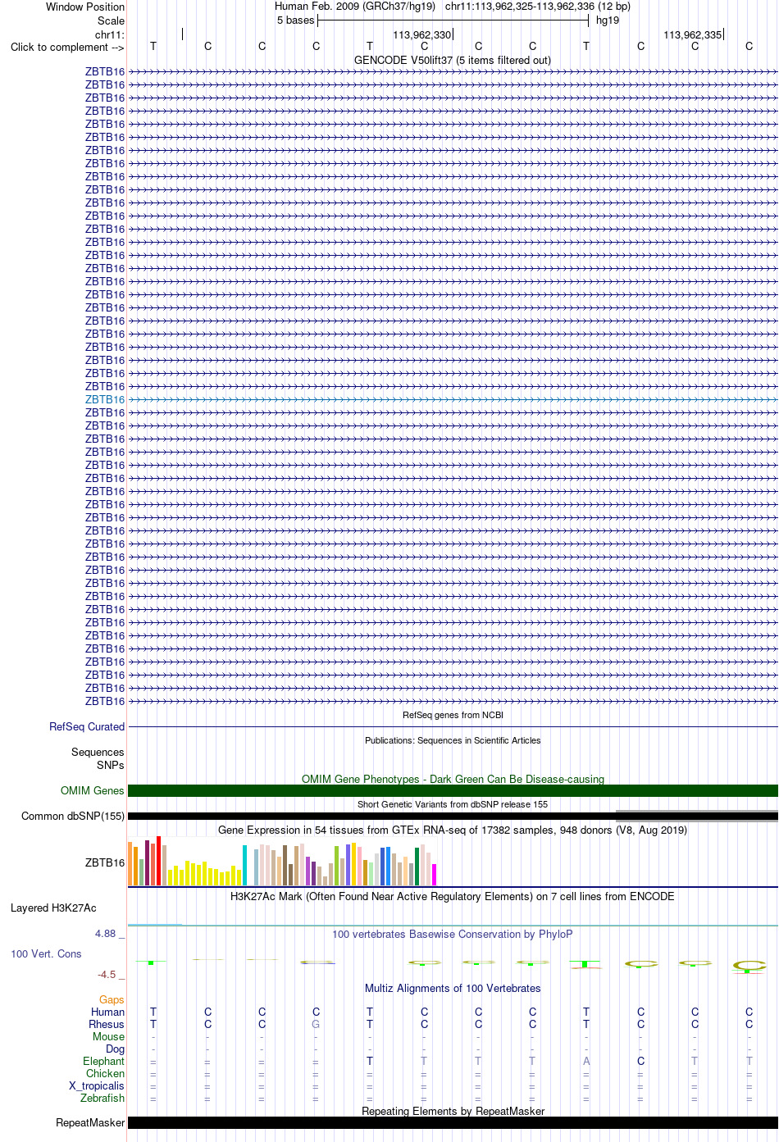The height and width of the screenshot is (1142, 779).
Task: Click the H3K27Ac Mark track title
Action: [x=453, y=896]
